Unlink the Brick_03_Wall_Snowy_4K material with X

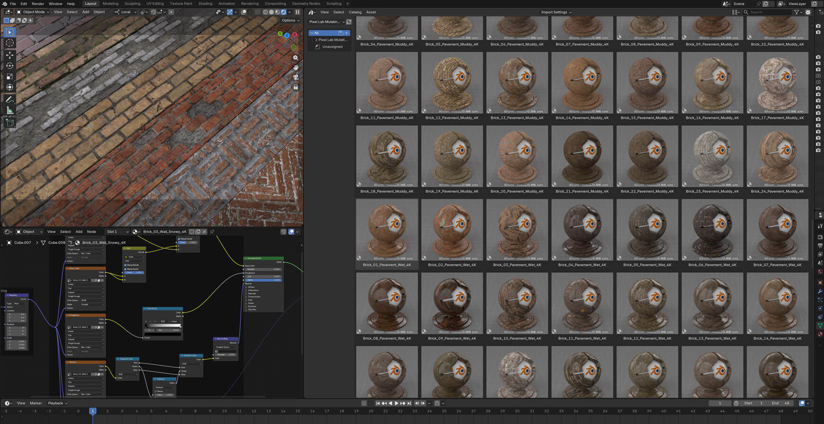tap(204, 232)
